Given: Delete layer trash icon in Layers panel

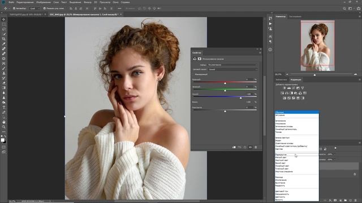Looking at the screenshot, I should click(x=356, y=201).
